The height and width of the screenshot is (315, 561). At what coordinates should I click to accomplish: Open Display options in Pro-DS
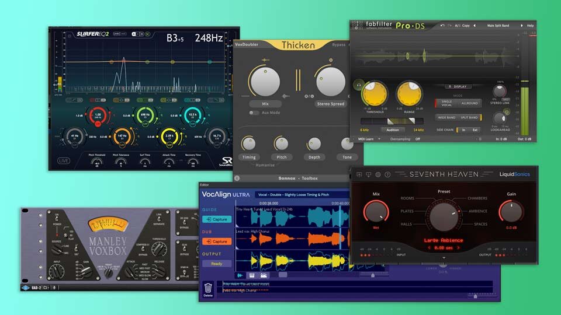[x=458, y=86]
